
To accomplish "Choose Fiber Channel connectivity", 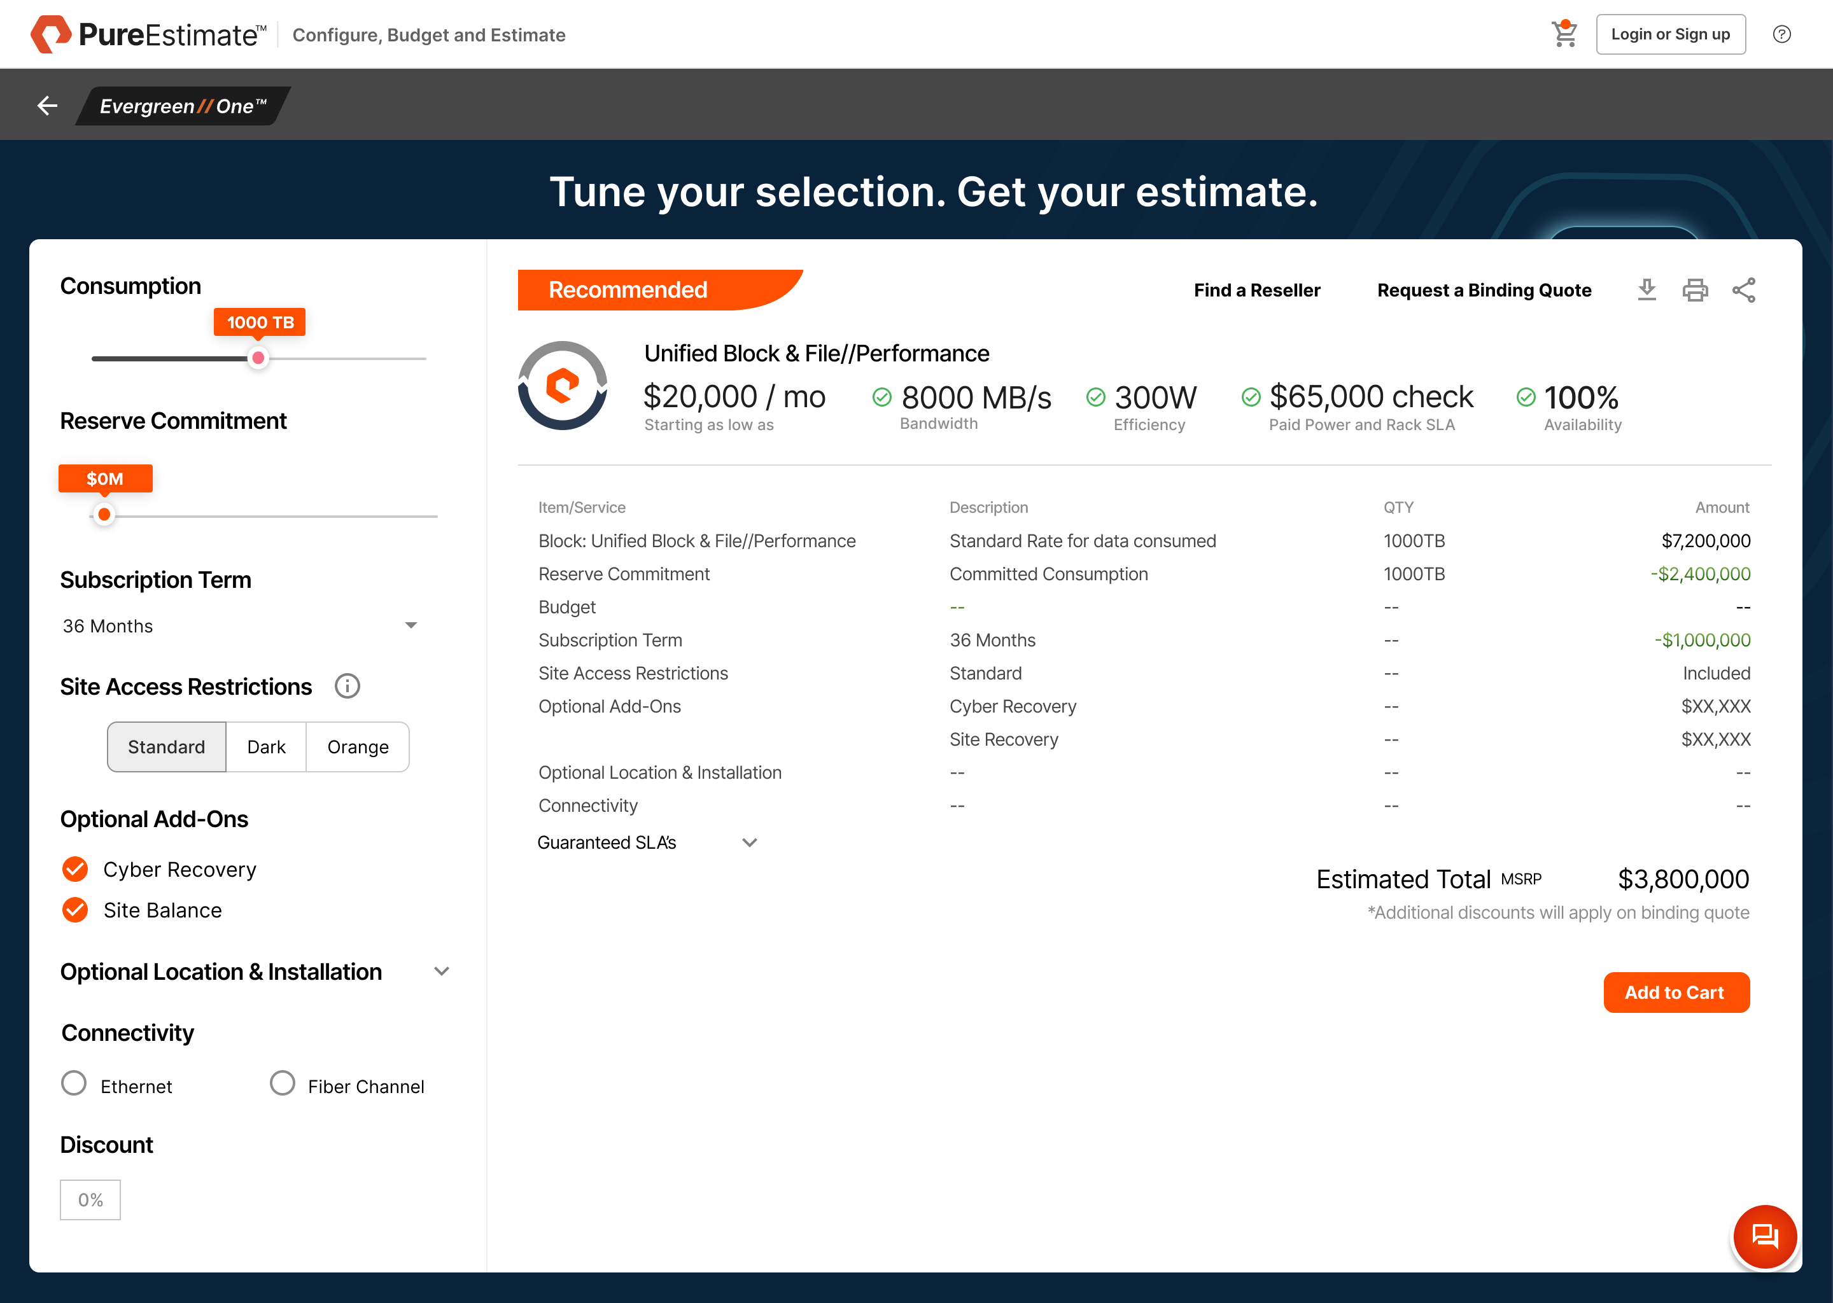I will click(282, 1083).
